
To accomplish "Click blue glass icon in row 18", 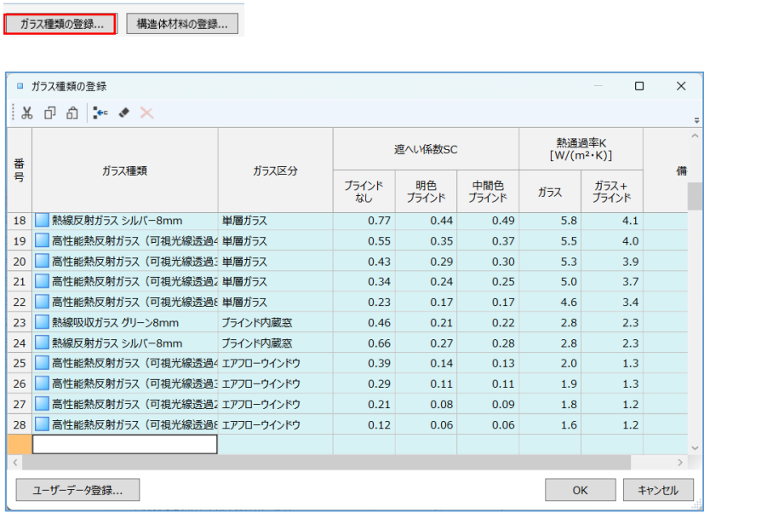I will [42, 221].
